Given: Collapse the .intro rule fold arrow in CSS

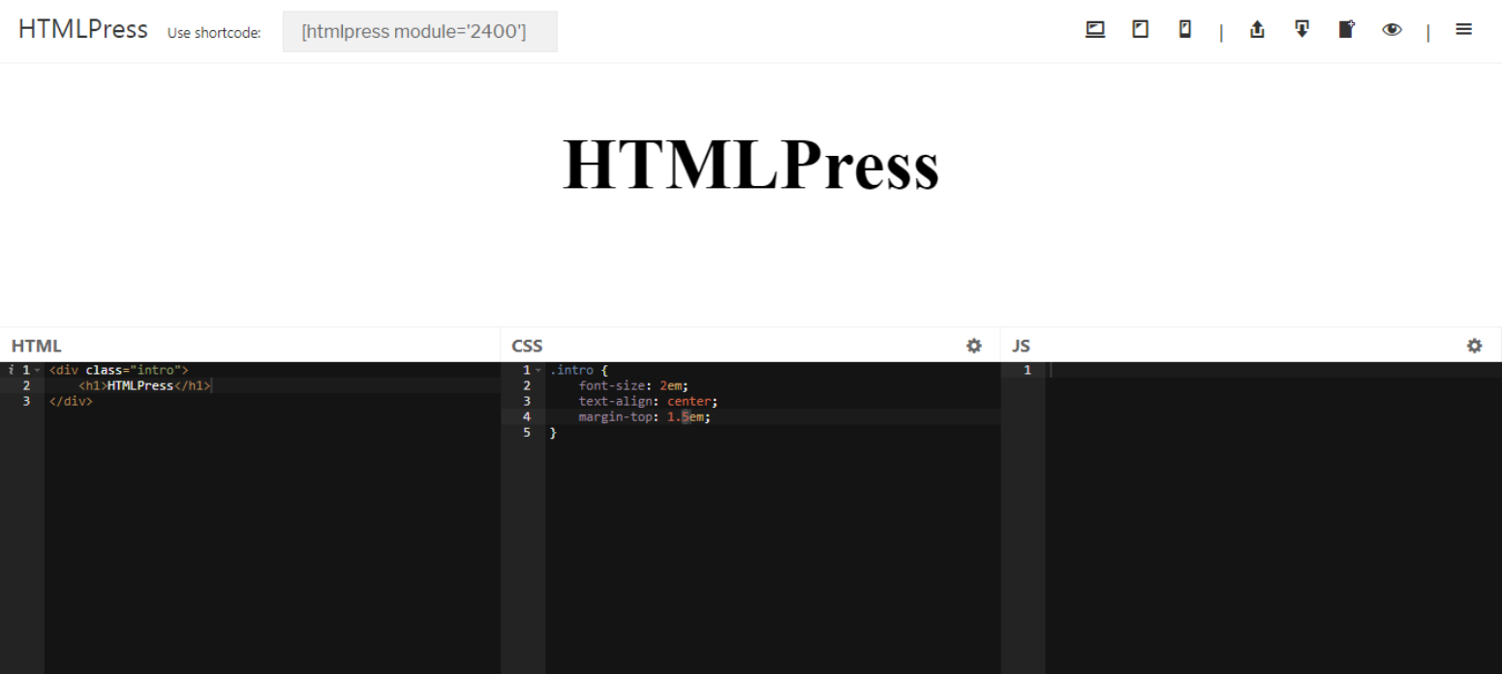Looking at the screenshot, I should pyautogui.click(x=538, y=371).
